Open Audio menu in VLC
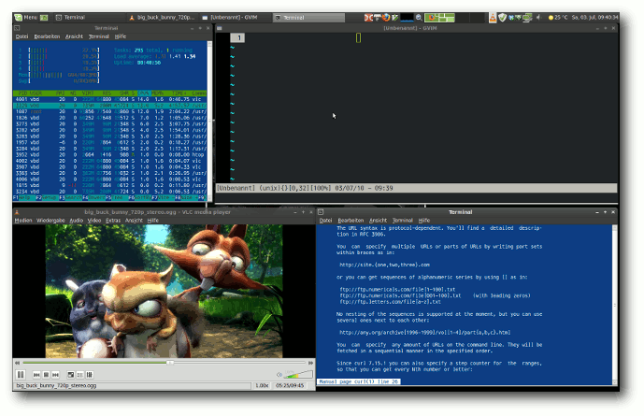This screenshot has height=416, width=644. pos(76,221)
